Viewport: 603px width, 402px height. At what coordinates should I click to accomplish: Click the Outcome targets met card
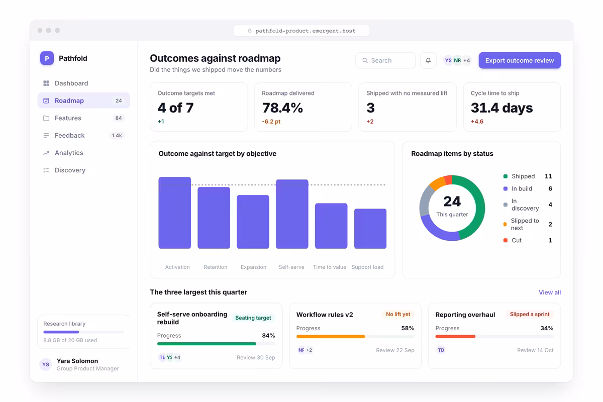coord(199,107)
